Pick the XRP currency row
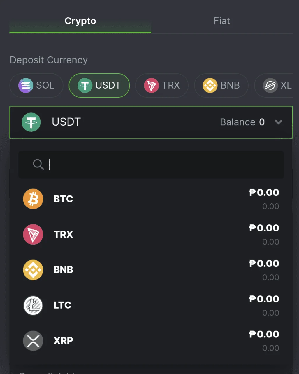Screen dimensions: 299x374 point(151,341)
